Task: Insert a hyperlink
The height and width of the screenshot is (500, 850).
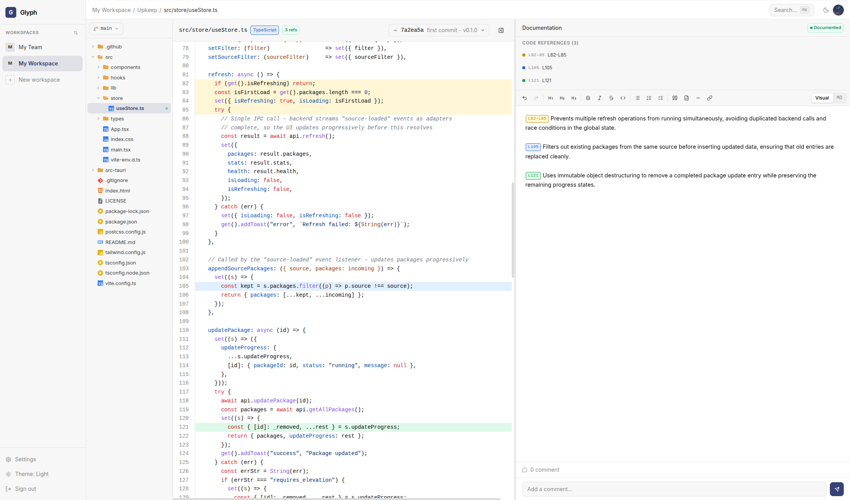Action: [710, 98]
